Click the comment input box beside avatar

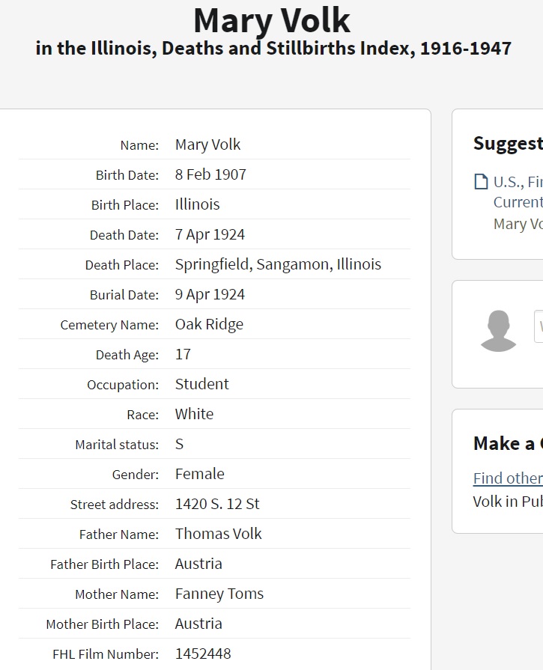pyautogui.click(x=539, y=326)
